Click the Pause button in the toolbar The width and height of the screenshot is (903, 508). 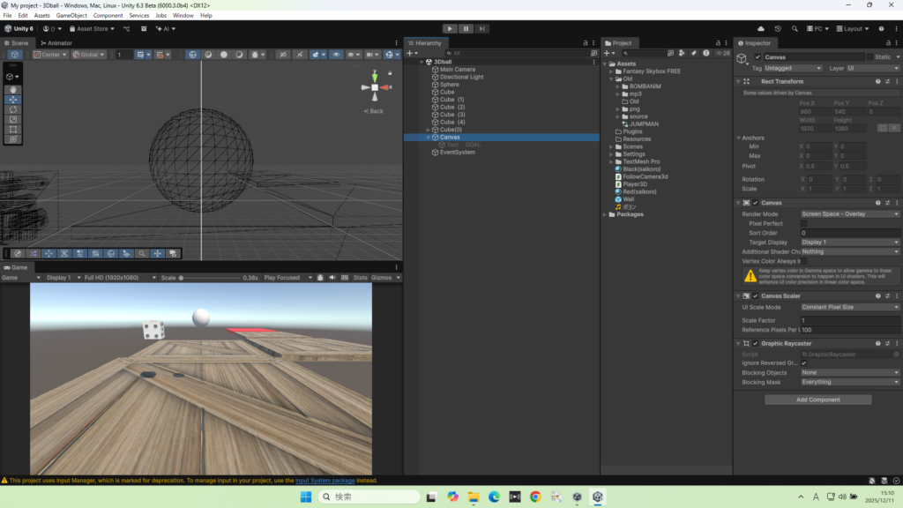pyautogui.click(x=466, y=28)
